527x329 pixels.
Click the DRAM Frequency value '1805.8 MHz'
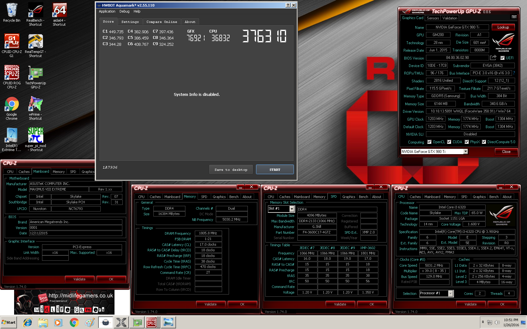click(208, 233)
